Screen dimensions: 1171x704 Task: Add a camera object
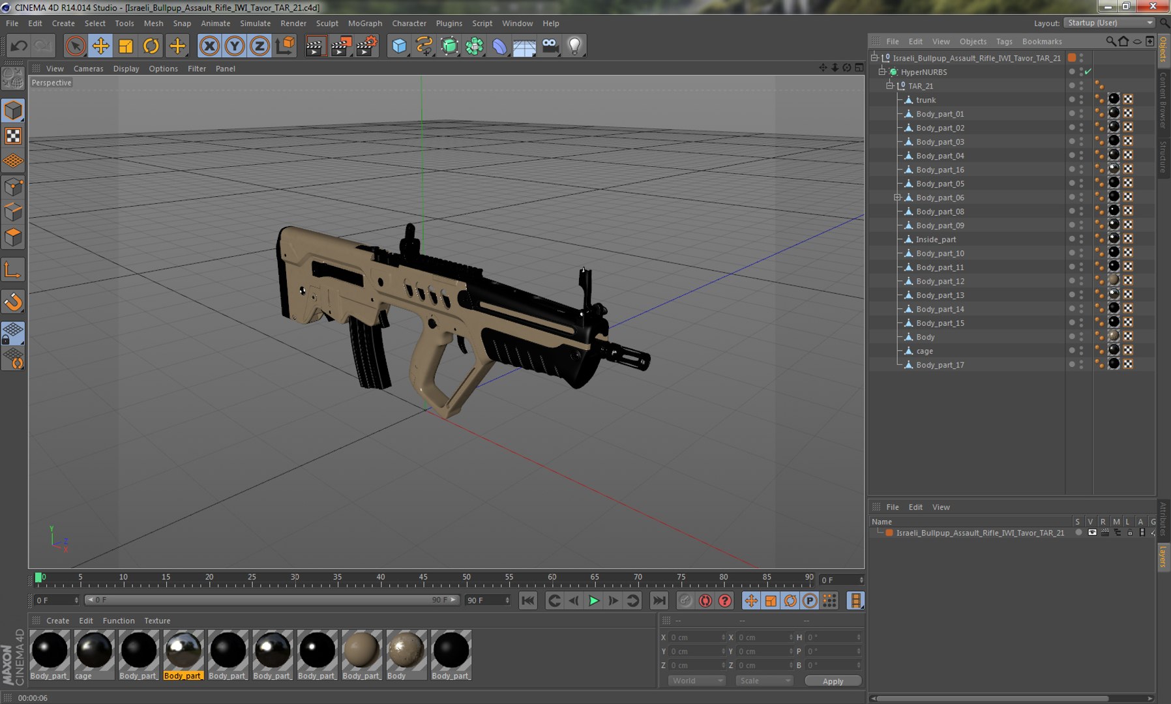[x=550, y=46]
